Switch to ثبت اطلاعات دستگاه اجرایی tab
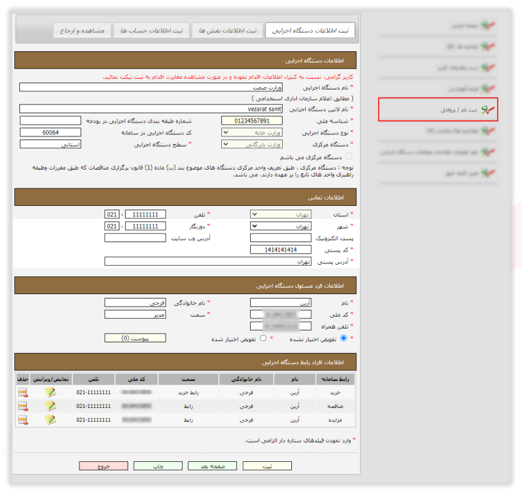This screenshot has width=522, height=495. [x=310, y=30]
